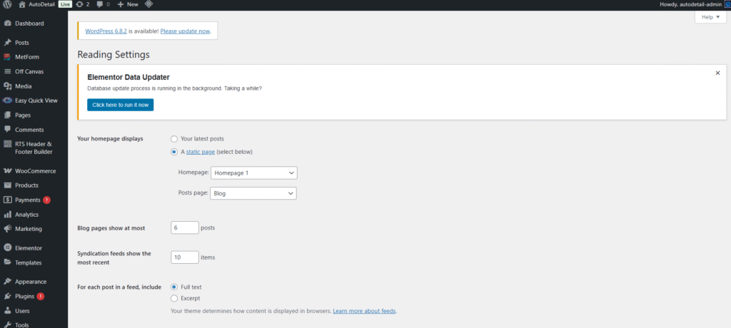Screen dimensions: 731x328
Task: Click the 'Blog pages show at most' number field
Action: tap(185, 228)
